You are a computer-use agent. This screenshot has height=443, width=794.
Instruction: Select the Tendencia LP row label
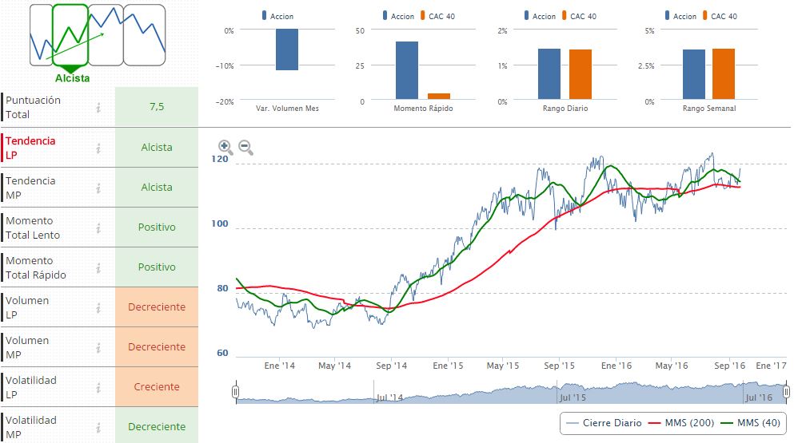[x=30, y=148]
